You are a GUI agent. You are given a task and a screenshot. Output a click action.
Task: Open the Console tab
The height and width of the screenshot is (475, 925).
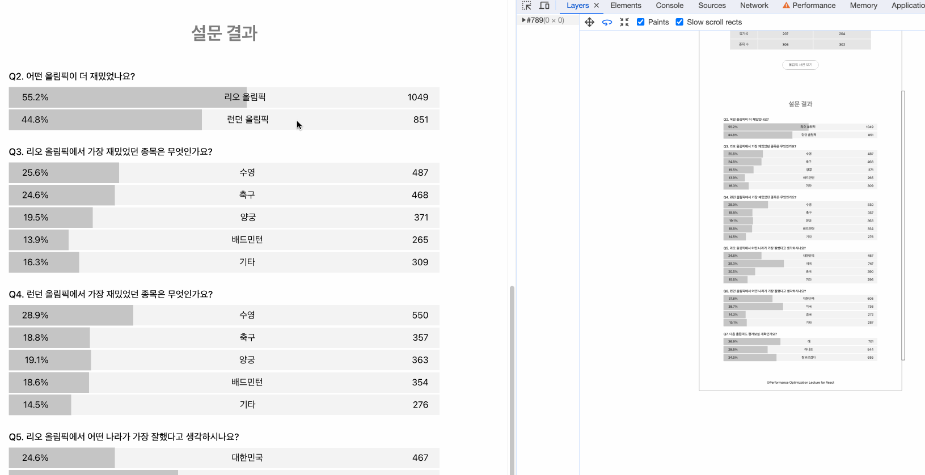tap(670, 6)
